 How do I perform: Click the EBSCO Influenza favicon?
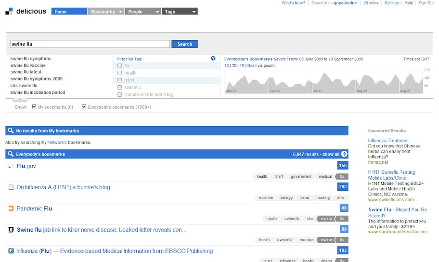(x=11, y=251)
